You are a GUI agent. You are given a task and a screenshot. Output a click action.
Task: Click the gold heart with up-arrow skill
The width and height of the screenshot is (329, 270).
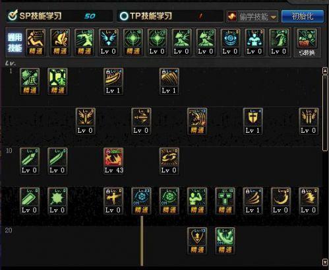197,241
